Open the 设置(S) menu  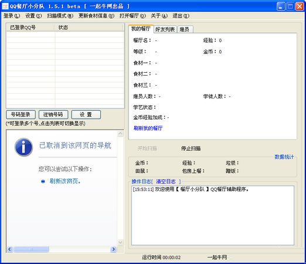point(33,16)
